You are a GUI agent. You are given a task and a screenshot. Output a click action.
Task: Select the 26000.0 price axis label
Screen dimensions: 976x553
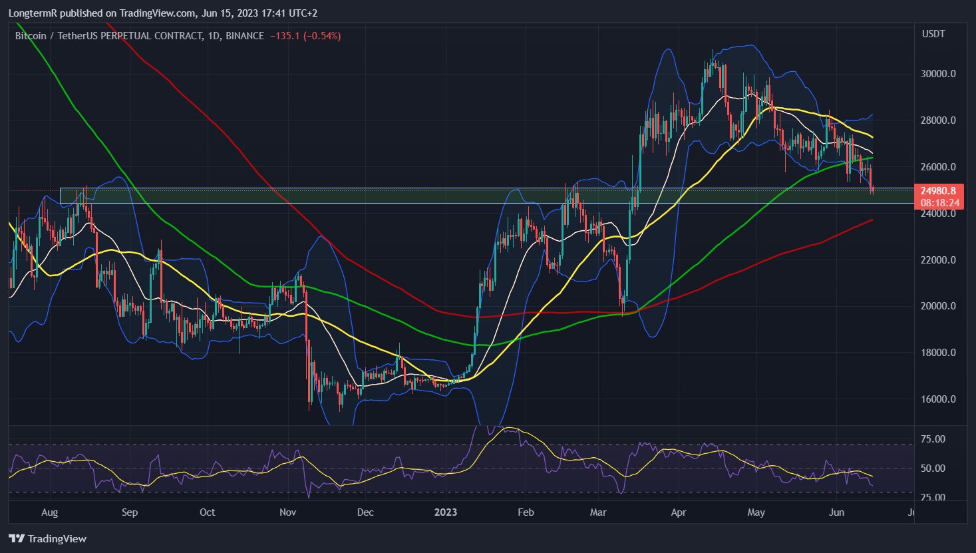pos(938,167)
